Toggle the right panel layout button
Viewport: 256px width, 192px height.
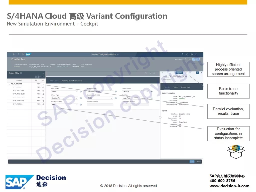(x=198, y=59)
